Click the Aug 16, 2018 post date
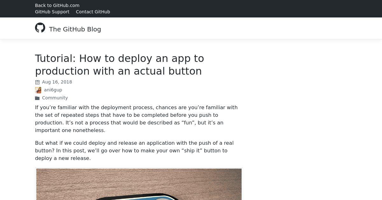 coord(57,82)
